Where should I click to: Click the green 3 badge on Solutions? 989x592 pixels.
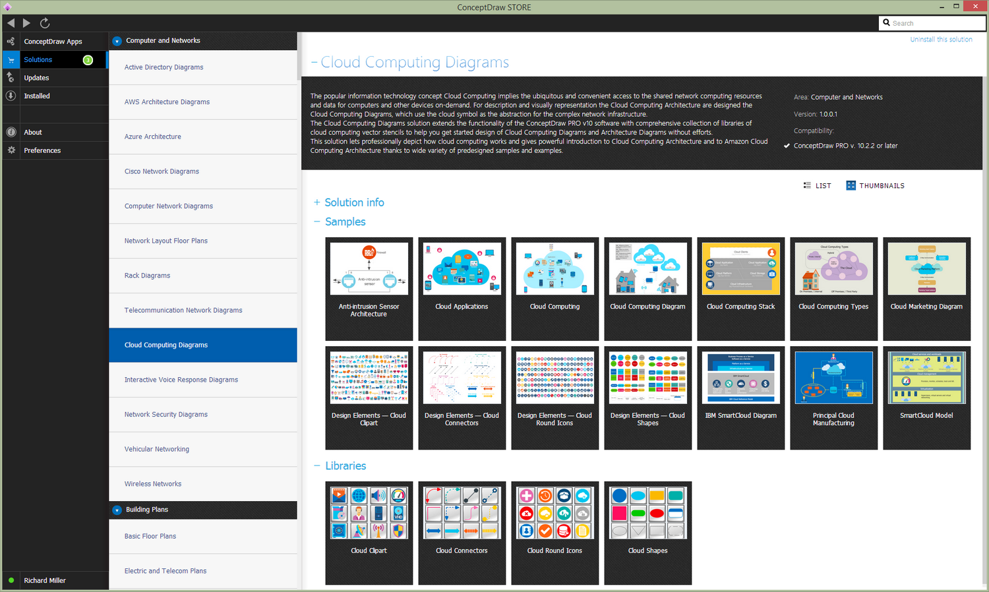point(88,60)
